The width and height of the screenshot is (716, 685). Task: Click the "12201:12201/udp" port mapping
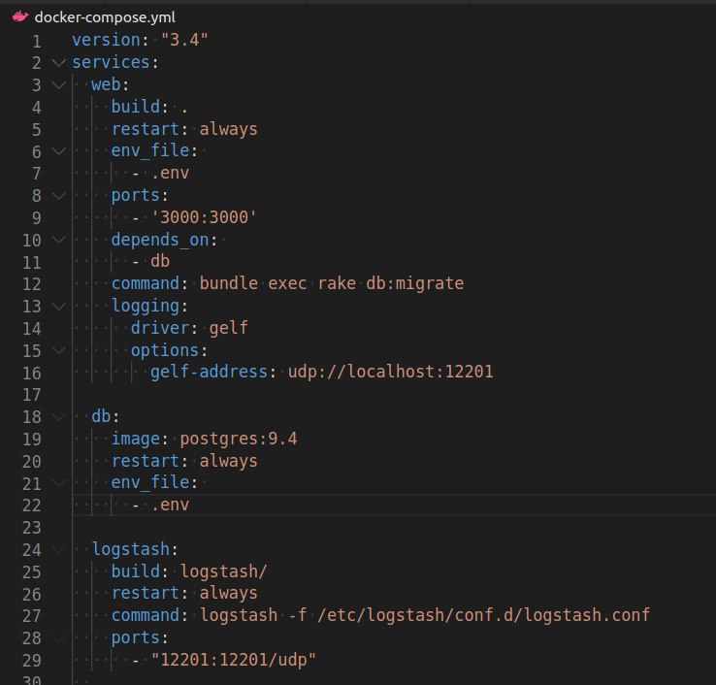click(234, 660)
